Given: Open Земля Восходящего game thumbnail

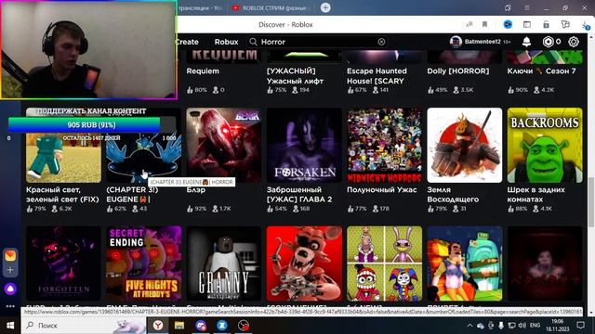Looking at the screenshot, I should pyautogui.click(x=465, y=145).
